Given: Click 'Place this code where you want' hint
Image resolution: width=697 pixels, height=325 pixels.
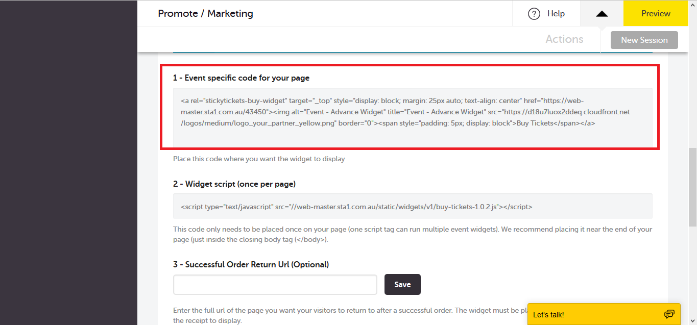Looking at the screenshot, I should point(259,159).
